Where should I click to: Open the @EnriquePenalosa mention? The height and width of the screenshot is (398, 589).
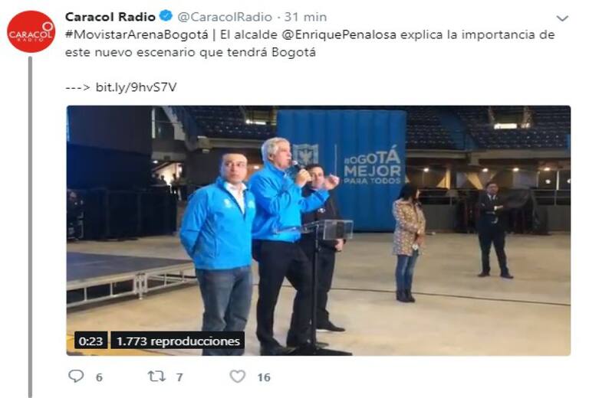click(339, 34)
